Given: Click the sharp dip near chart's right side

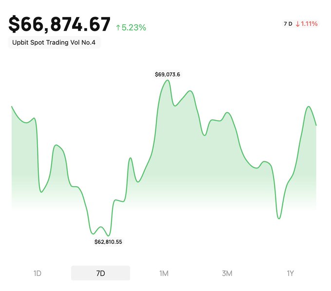Looking at the screenshot, I should 279,218.
